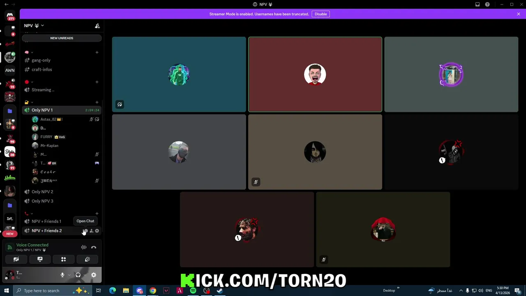Open the Stake server icon
Screen dimensions: 526x296
[x=10, y=151]
